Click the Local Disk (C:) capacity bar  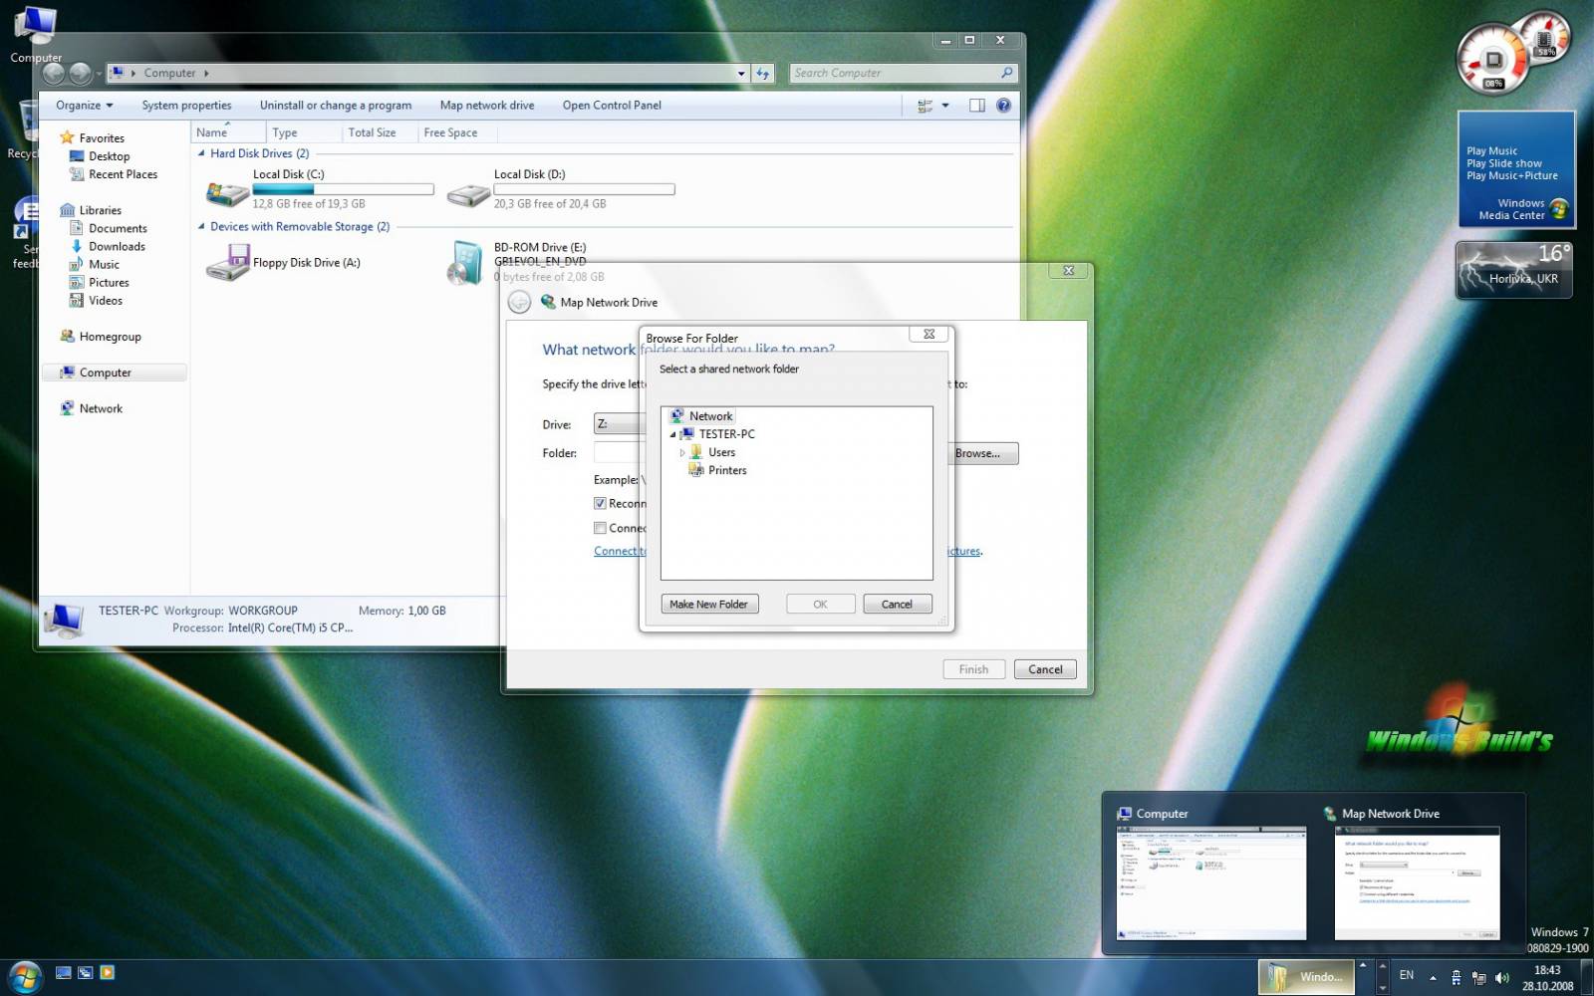(343, 189)
